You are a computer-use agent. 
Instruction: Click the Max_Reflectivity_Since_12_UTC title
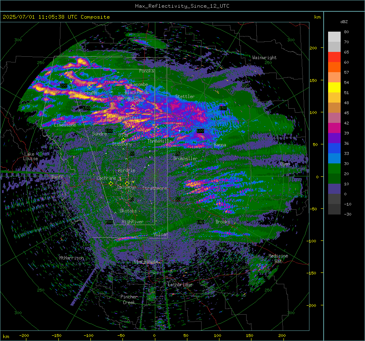(182, 6)
